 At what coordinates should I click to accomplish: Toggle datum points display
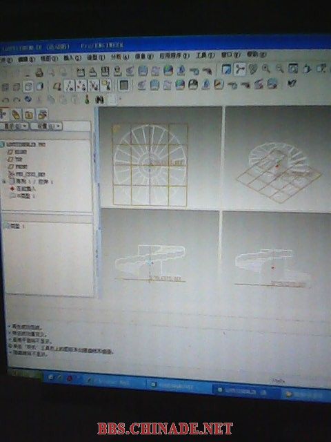pos(94,86)
